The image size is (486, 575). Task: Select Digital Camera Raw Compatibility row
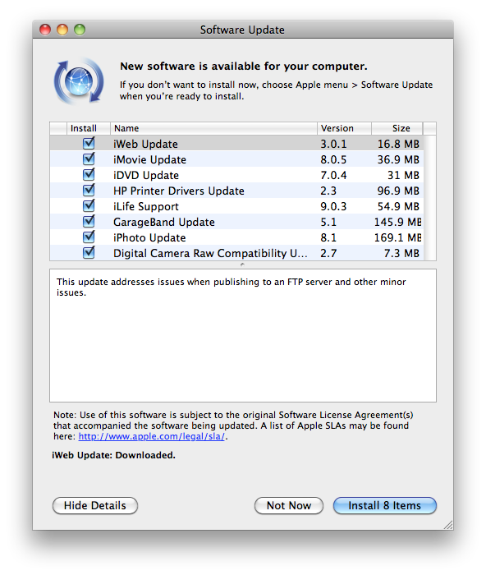pos(236,253)
